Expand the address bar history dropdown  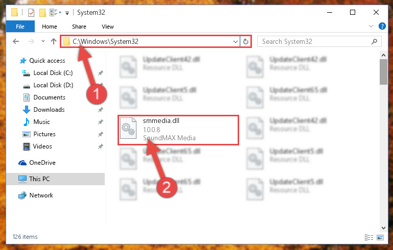click(236, 41)
